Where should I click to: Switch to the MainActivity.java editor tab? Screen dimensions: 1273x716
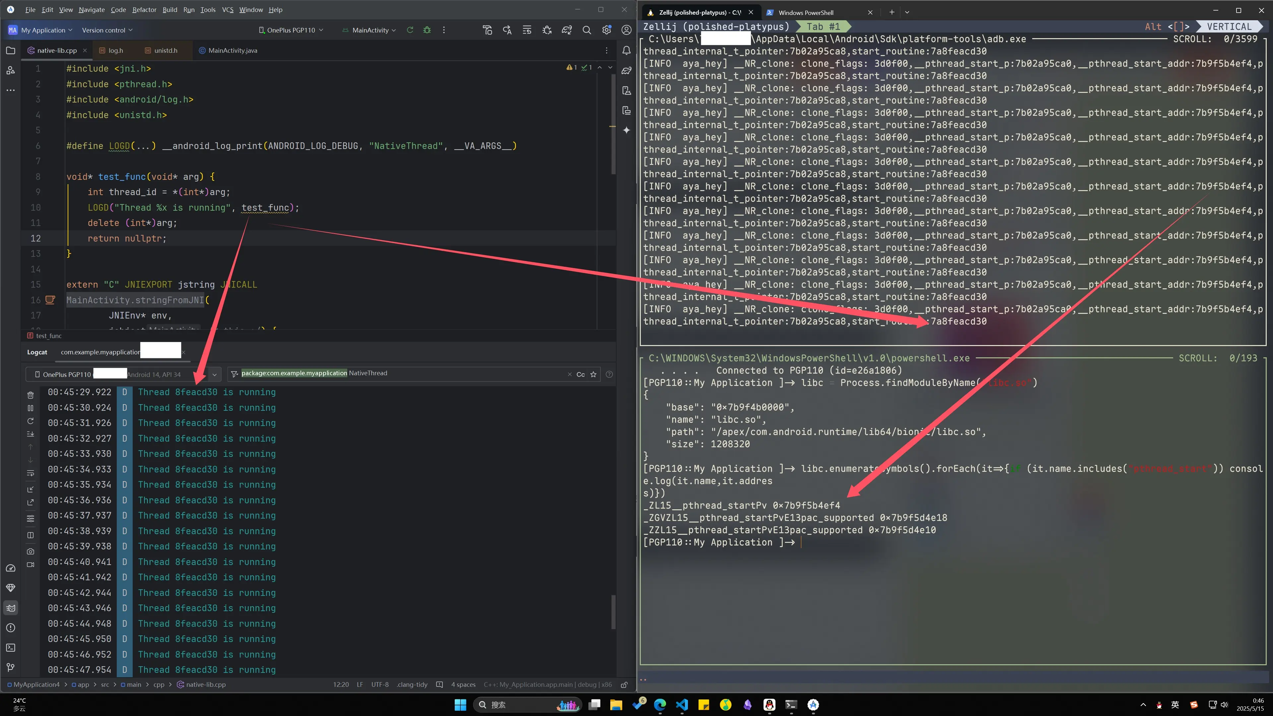tap(232, 50)
